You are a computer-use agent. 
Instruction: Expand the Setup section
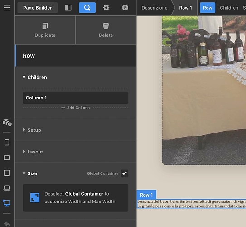click(32, 130)
